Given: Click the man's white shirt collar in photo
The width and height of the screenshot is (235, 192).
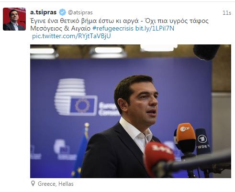Looking at the screenshot, I should pos(135,131).
